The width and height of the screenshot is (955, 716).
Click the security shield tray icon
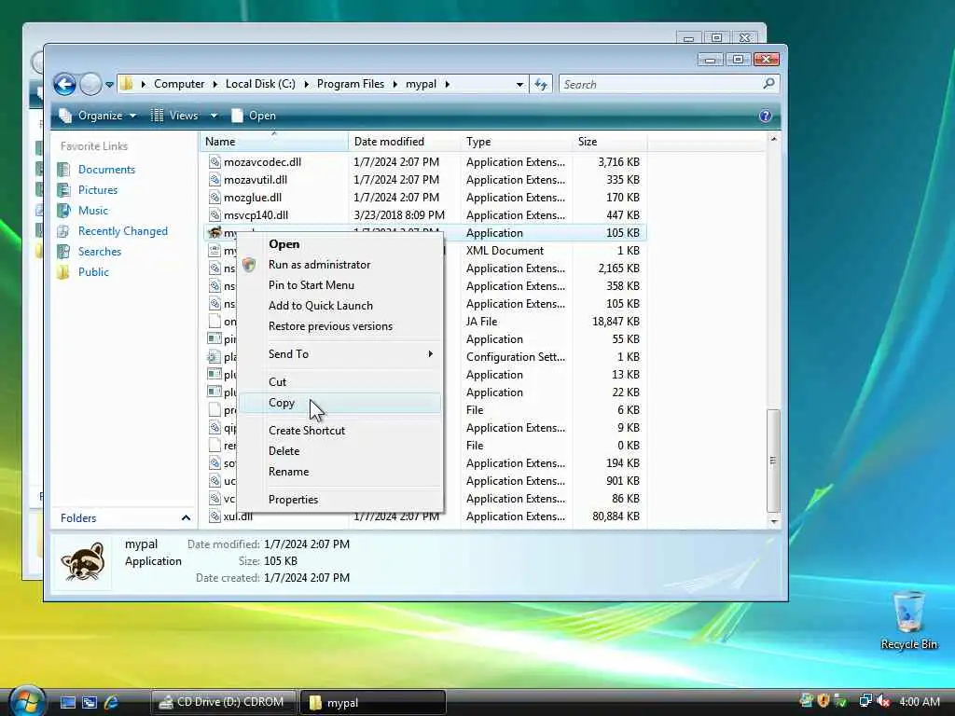click(824, 701)
